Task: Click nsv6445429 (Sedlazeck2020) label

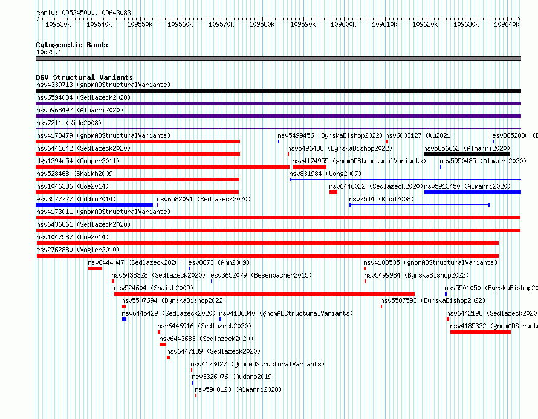Action: [169, 313]
